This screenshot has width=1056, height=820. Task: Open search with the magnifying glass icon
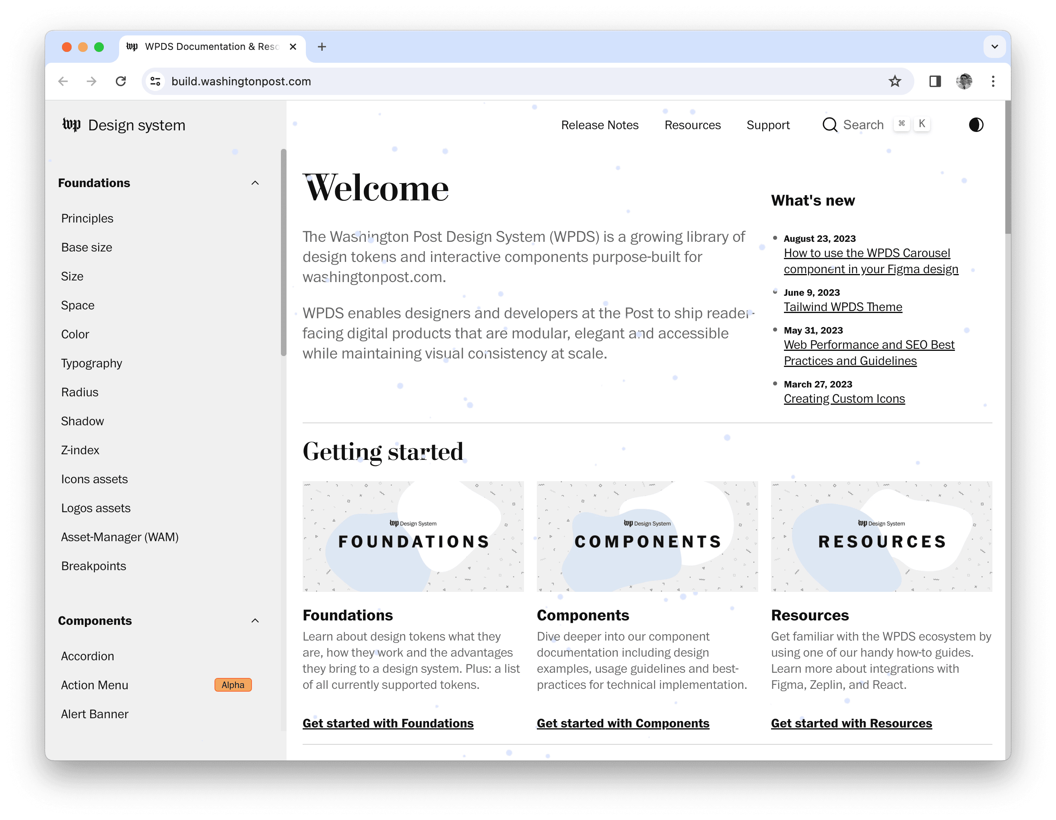(x=830, y=125)
